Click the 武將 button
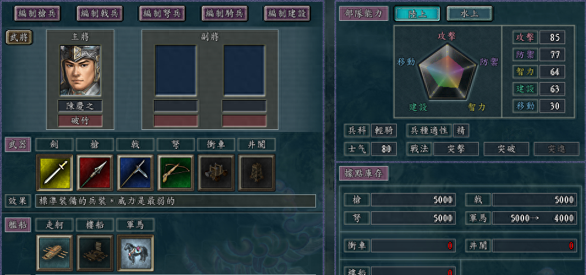 point(19,37)
